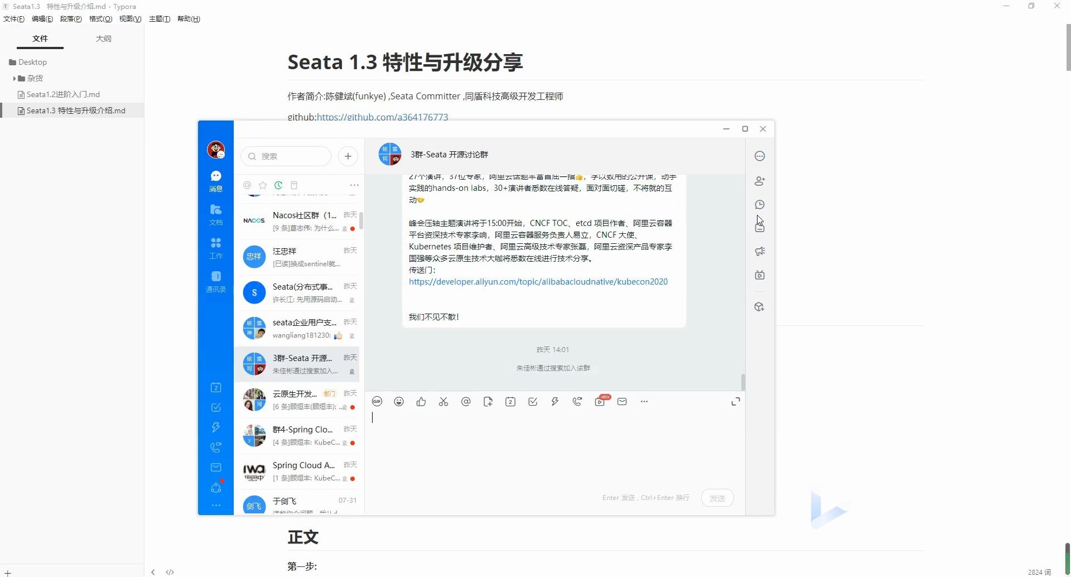Toggle the starred conversations filter
1071x577 pixels.
pyautogui.click(x=262, y=185)
